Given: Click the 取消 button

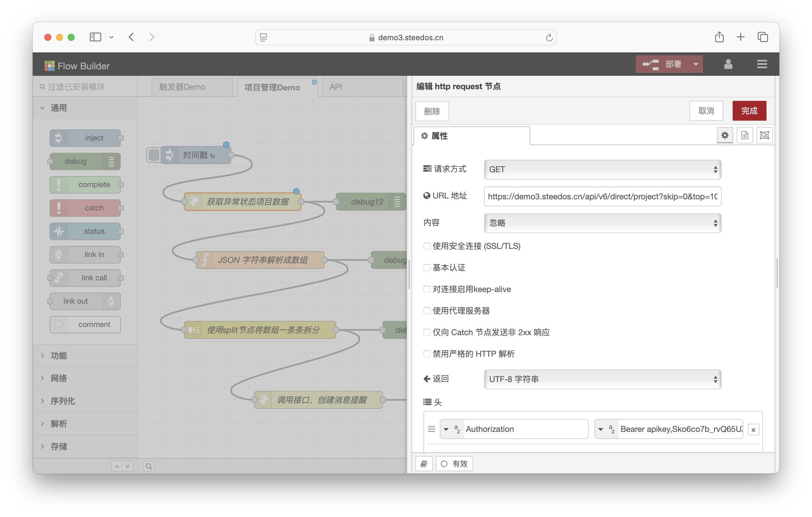Looking at the screenshot, I should point(706,110).
